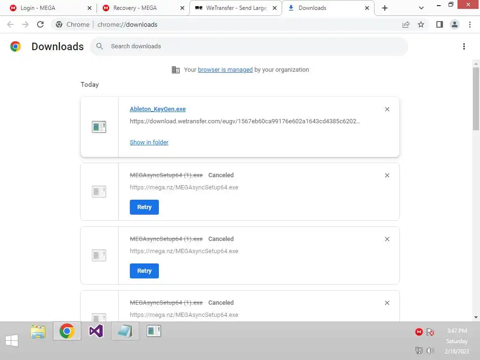Click the Ableton_KeyGen.exe file icon

click(x=99, y=127)
